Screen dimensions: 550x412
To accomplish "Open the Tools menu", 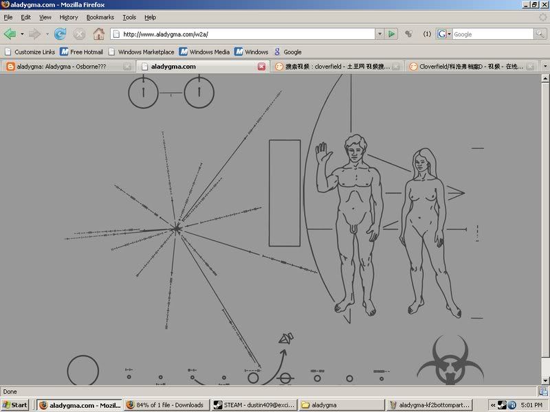I will 129,17.
